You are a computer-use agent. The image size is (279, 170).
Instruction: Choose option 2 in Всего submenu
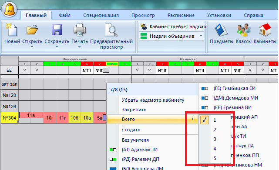(215, 130)
